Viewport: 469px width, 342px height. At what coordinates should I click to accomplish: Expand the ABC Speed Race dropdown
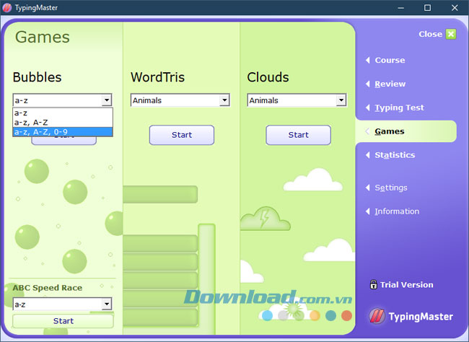(x=107, y=304)
